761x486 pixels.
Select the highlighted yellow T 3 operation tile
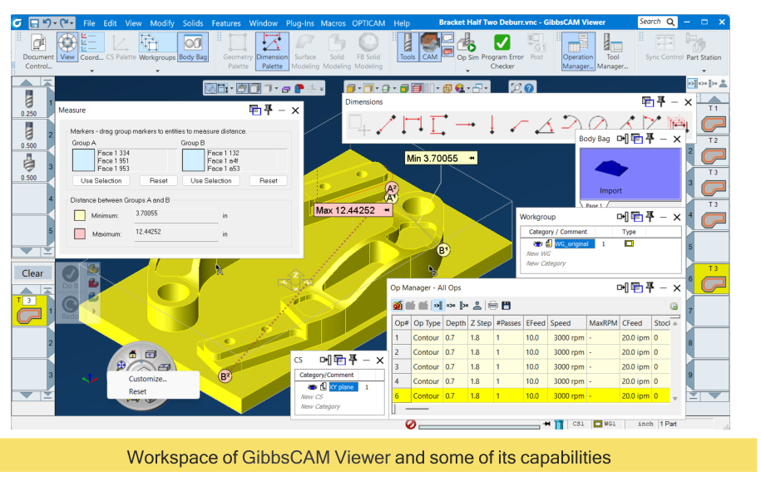coord(712,279)
